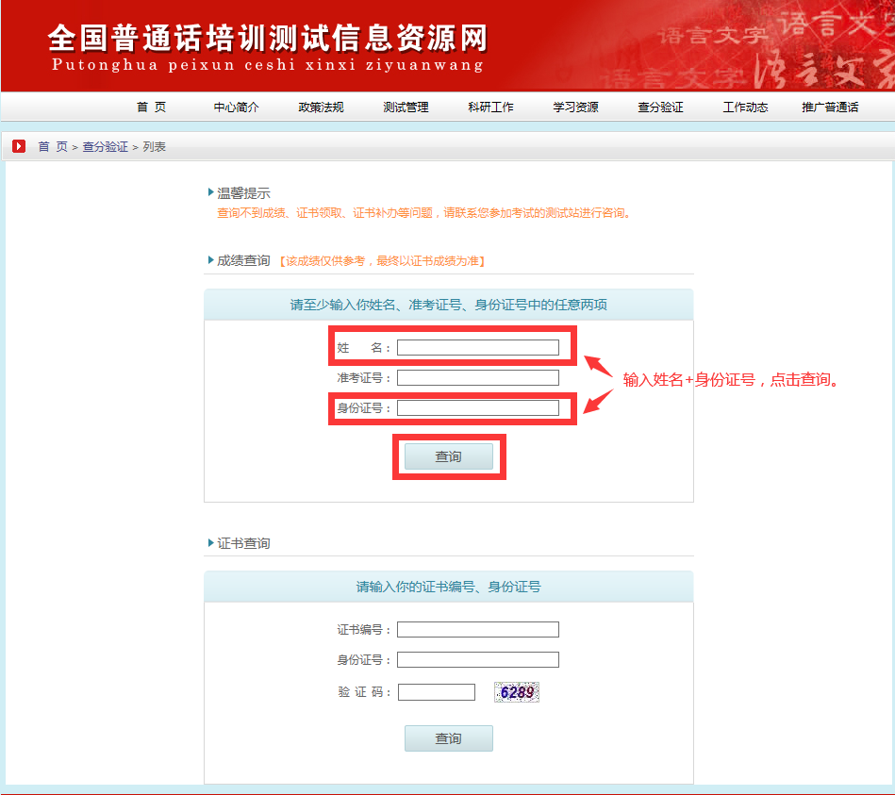This screenshot has width=895, height=795.
Task: Focus the 姓名 input field
Action: (x=477, y=348)
